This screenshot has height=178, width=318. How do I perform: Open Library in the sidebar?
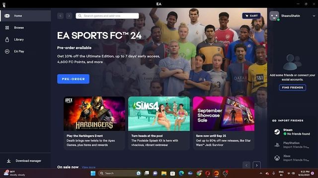coord(25,40)
